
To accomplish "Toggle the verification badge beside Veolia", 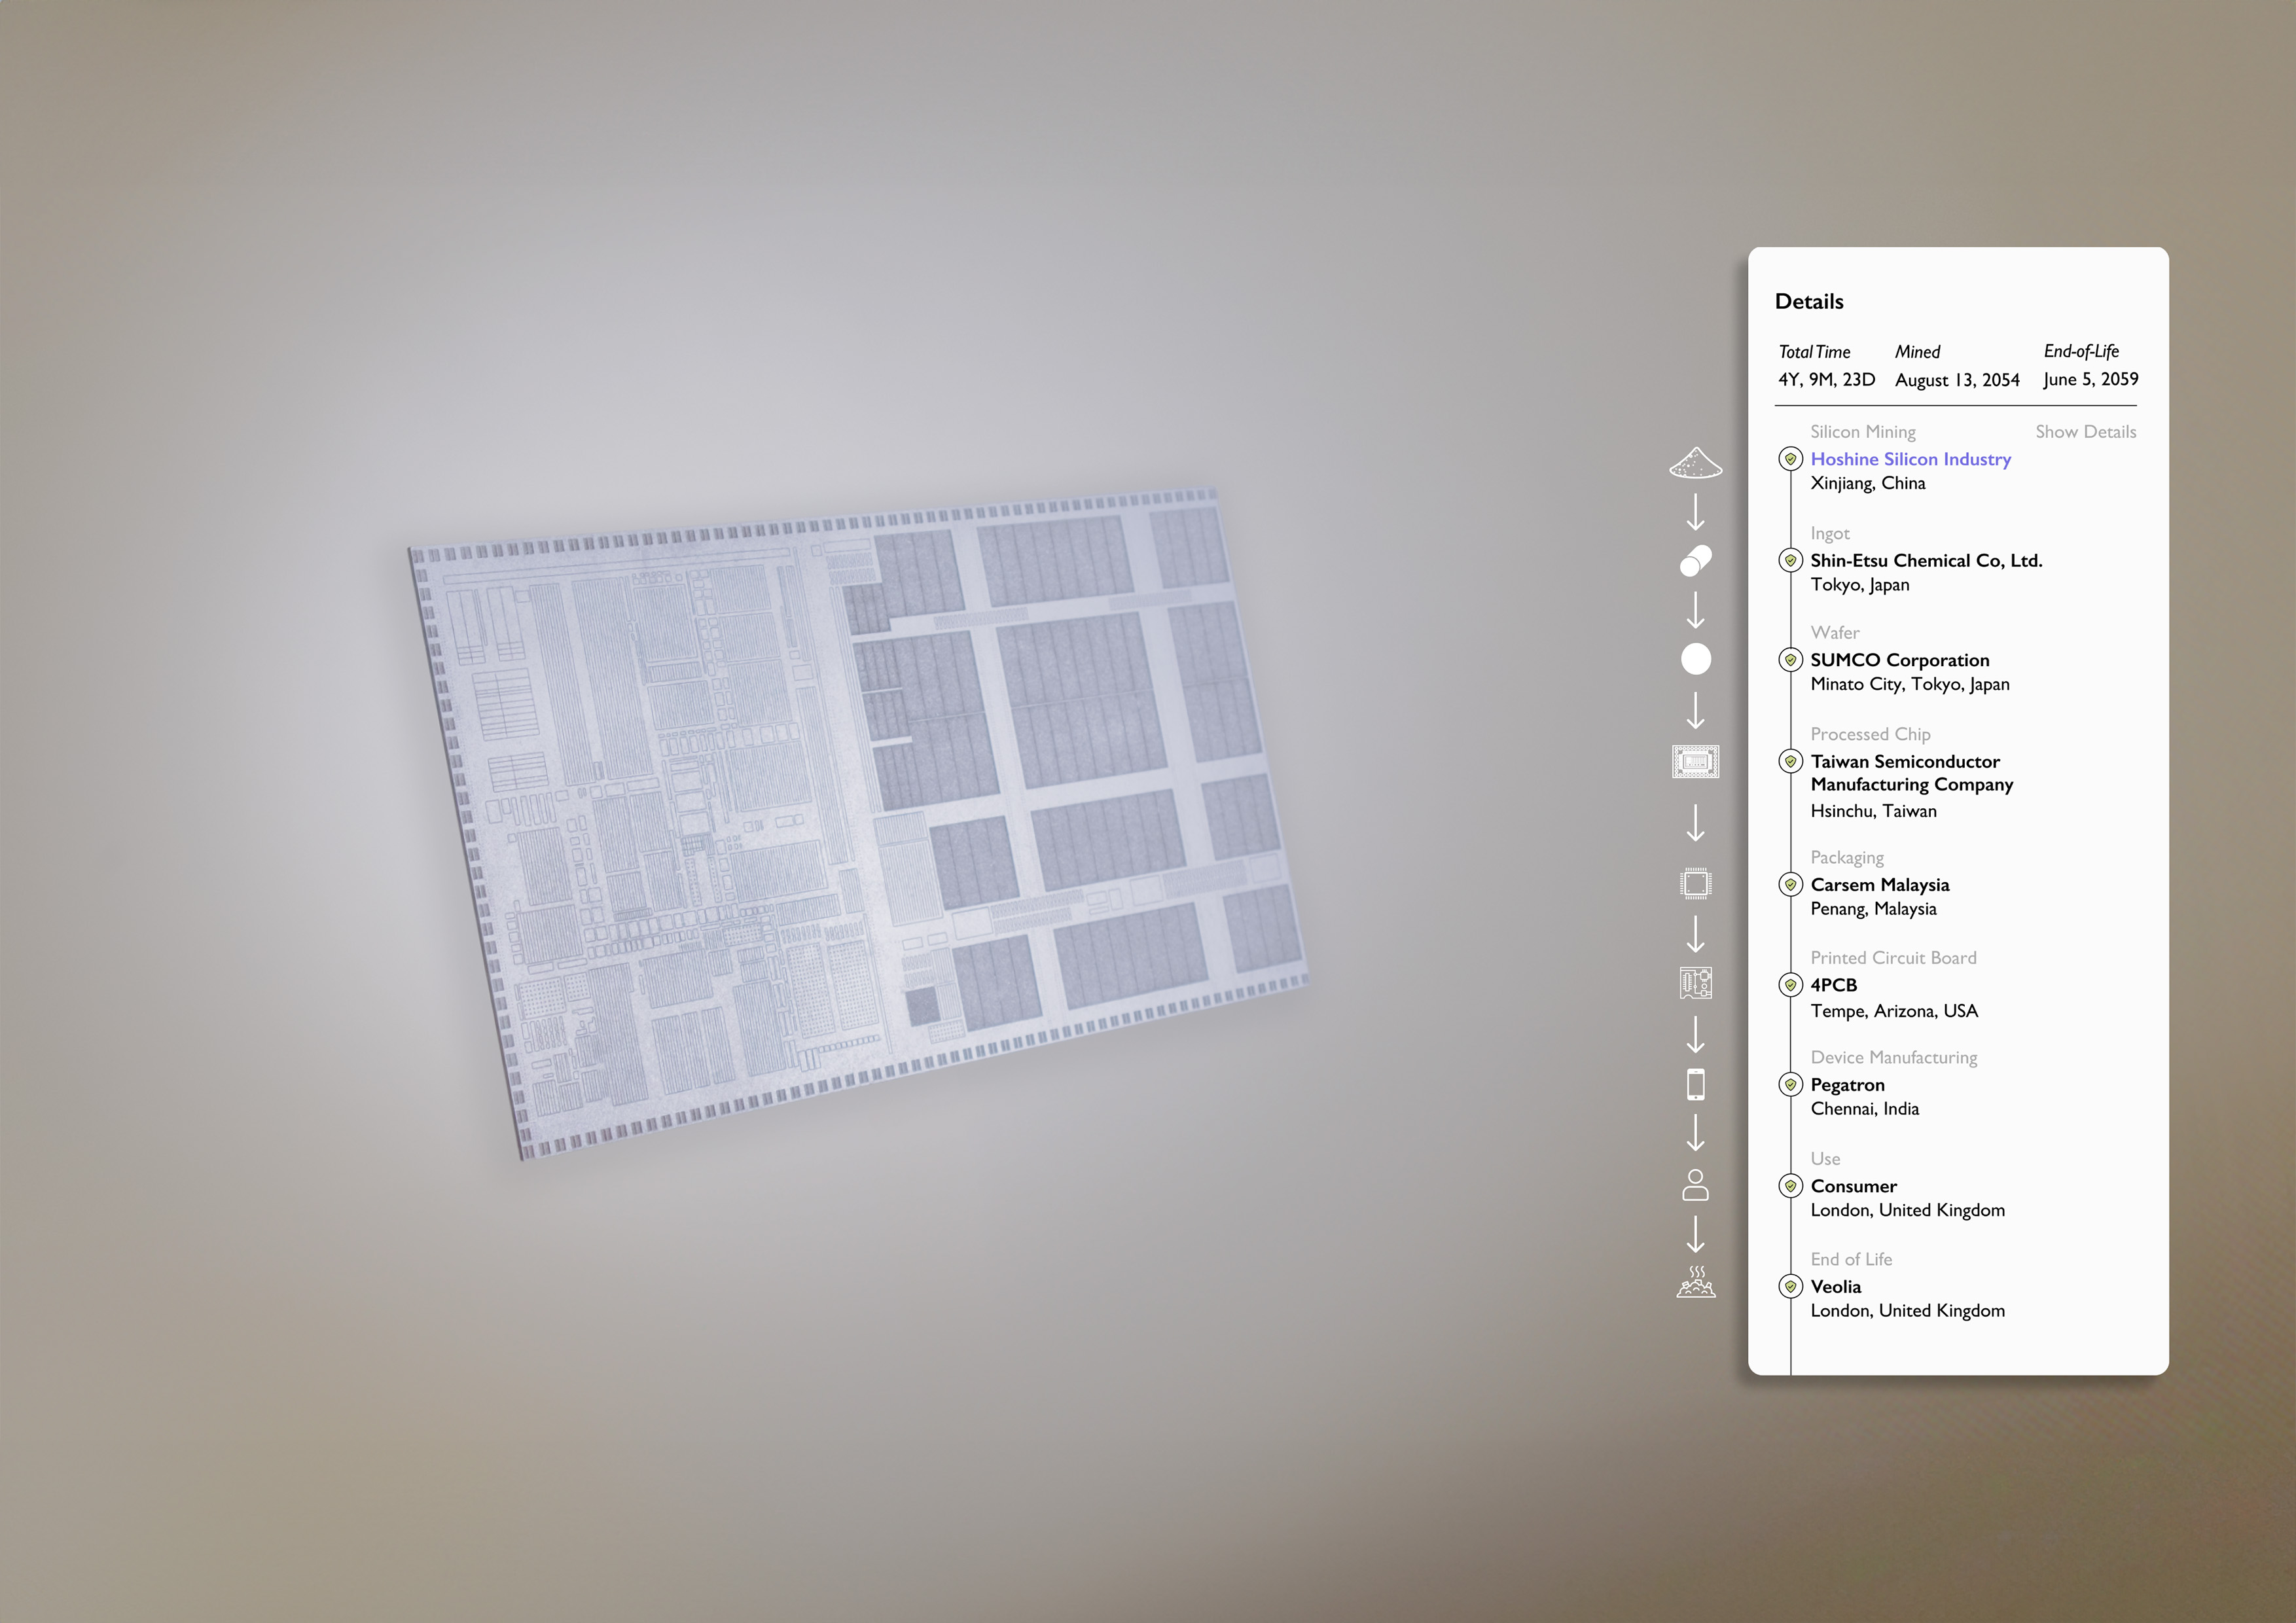I will (1791, 1287).
